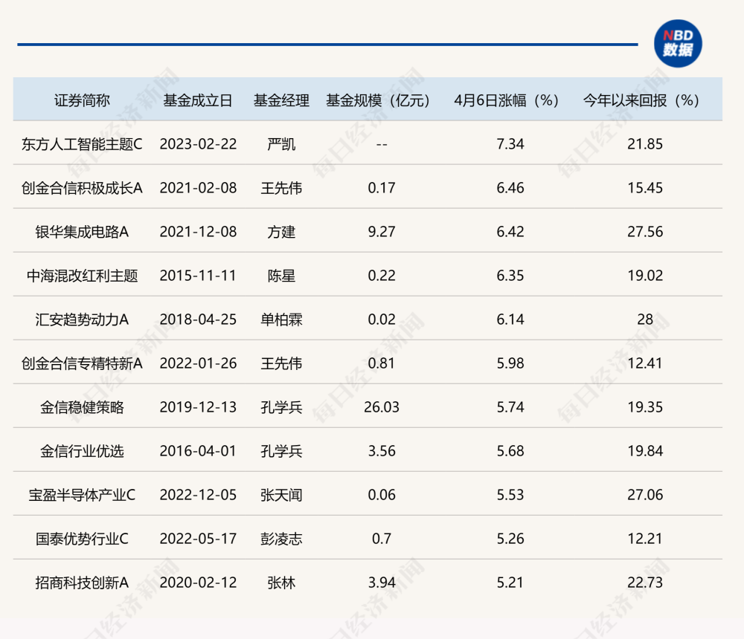Select the 证券简称 column header
The image size is (744, 639).
pos(82,100)
